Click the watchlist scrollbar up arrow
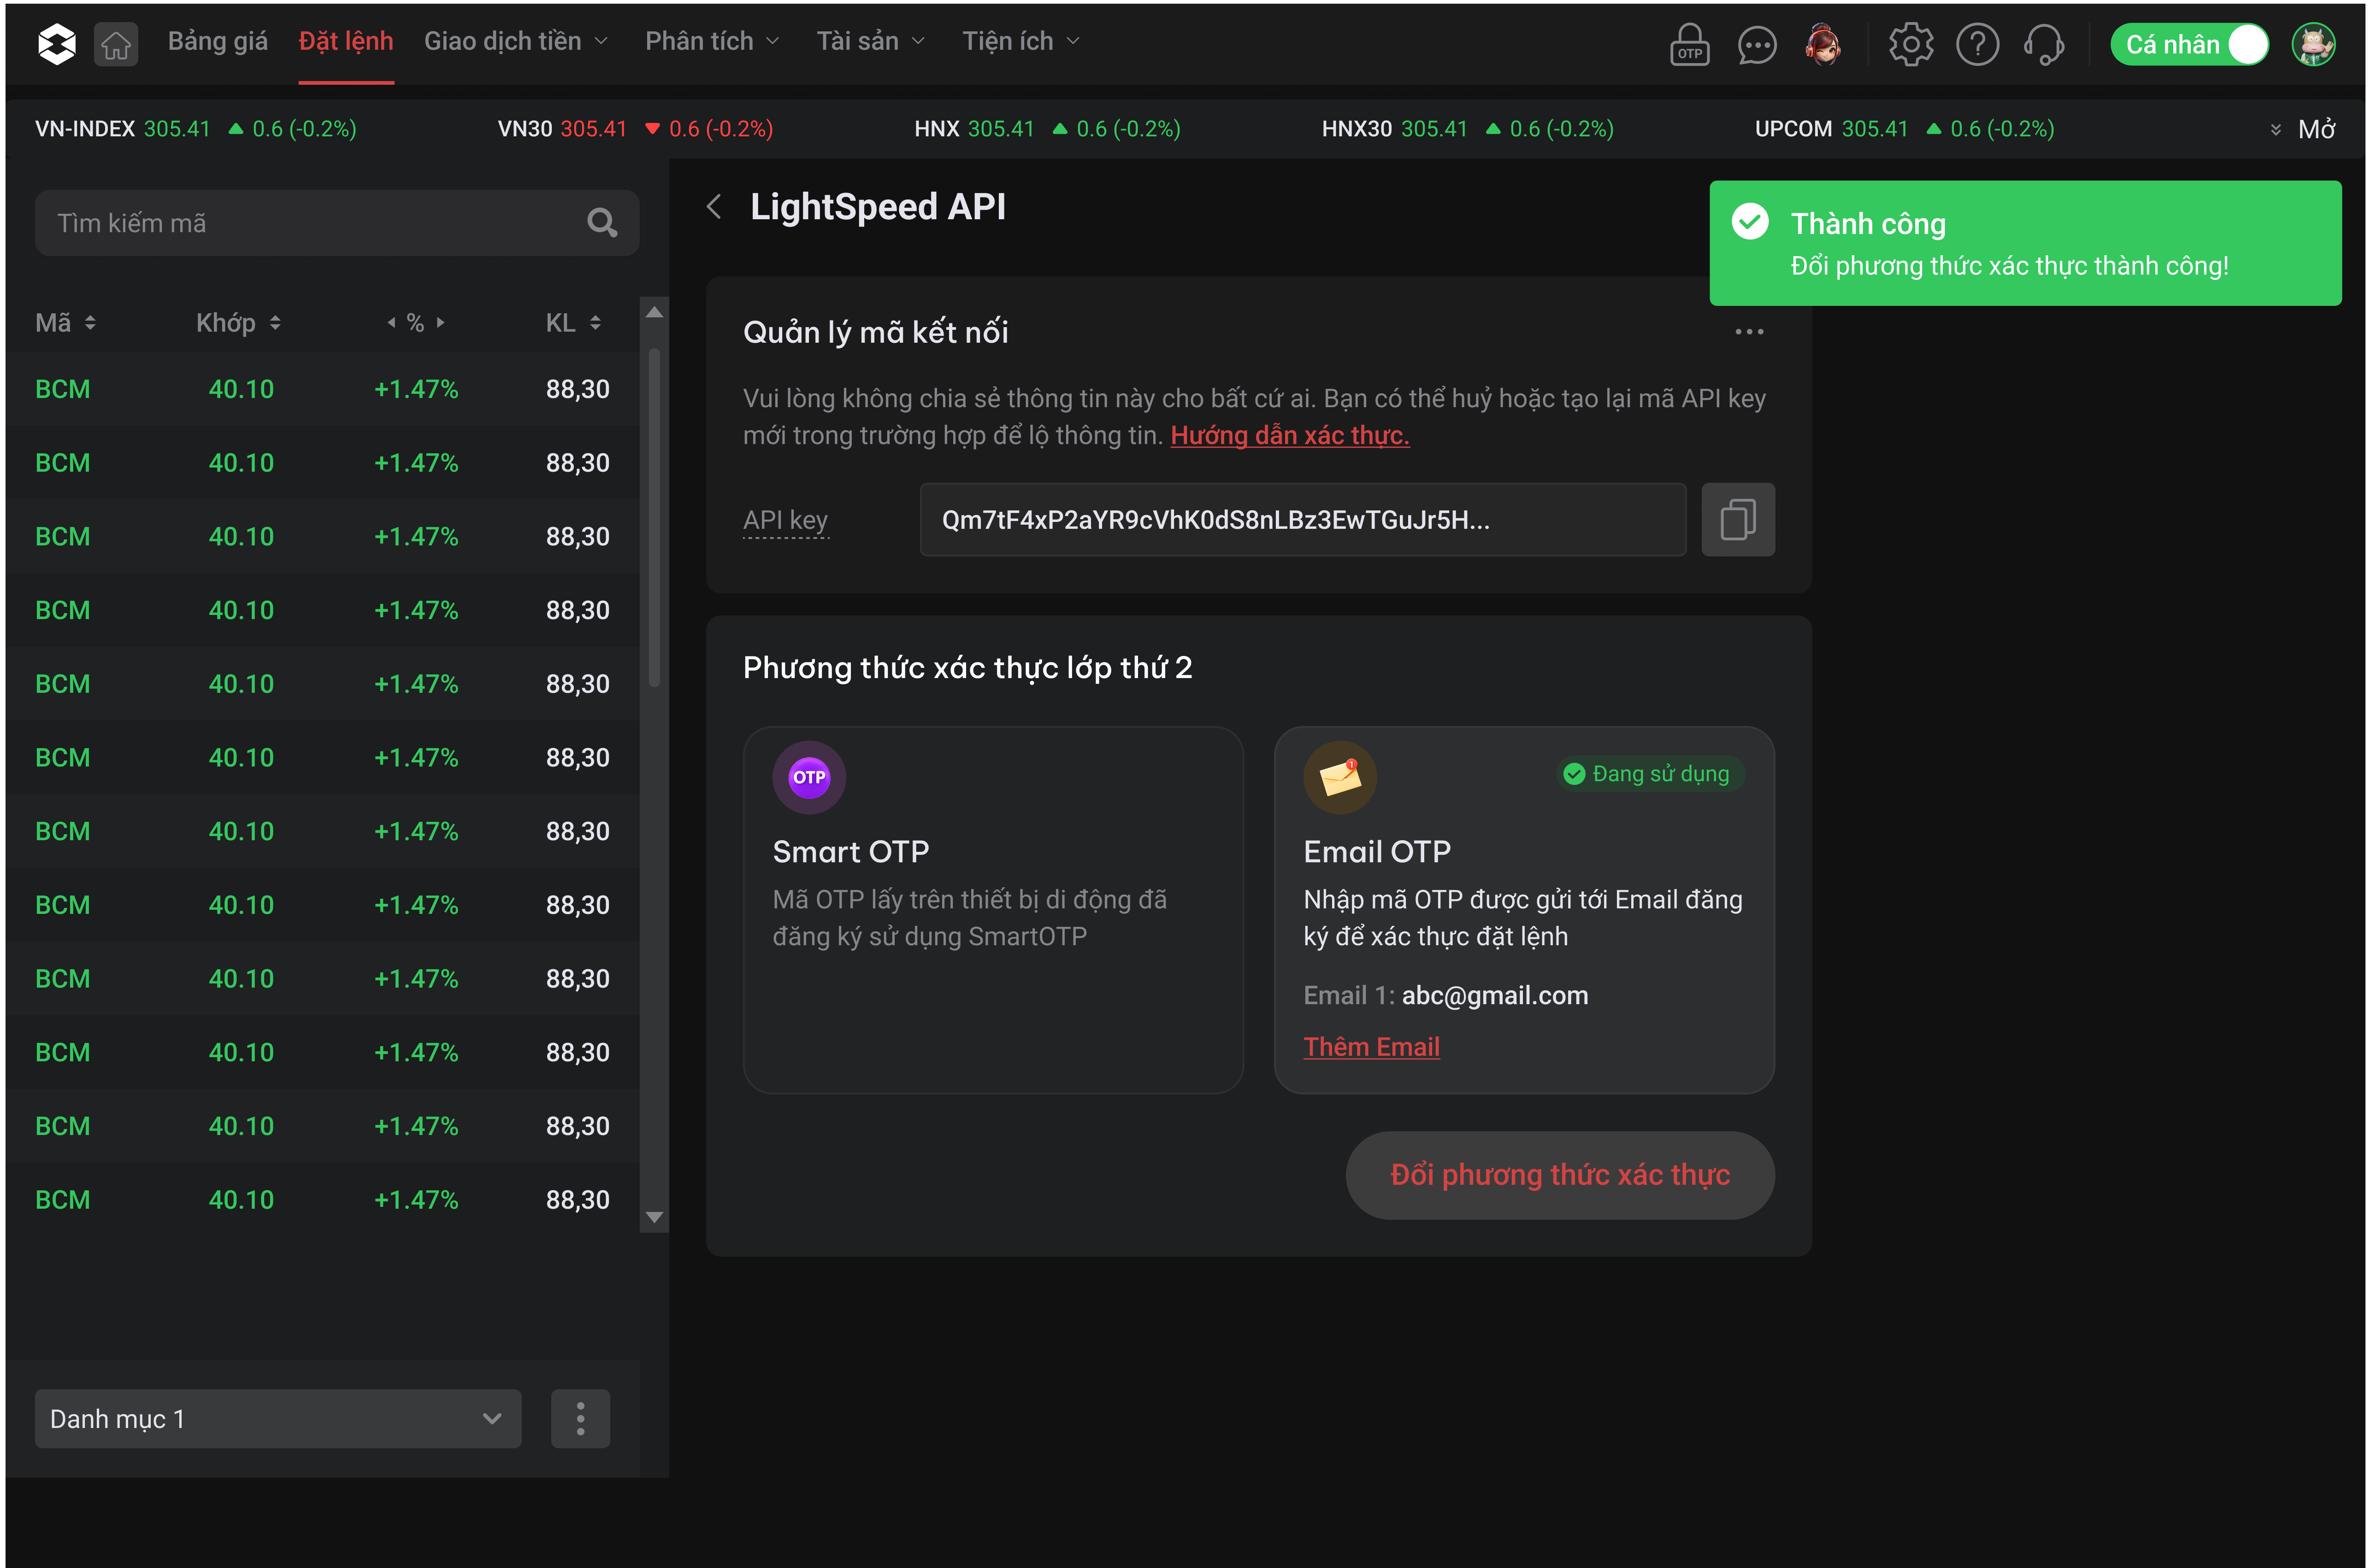Screen dimensions: 2371x1568 [x=654, y=312]
